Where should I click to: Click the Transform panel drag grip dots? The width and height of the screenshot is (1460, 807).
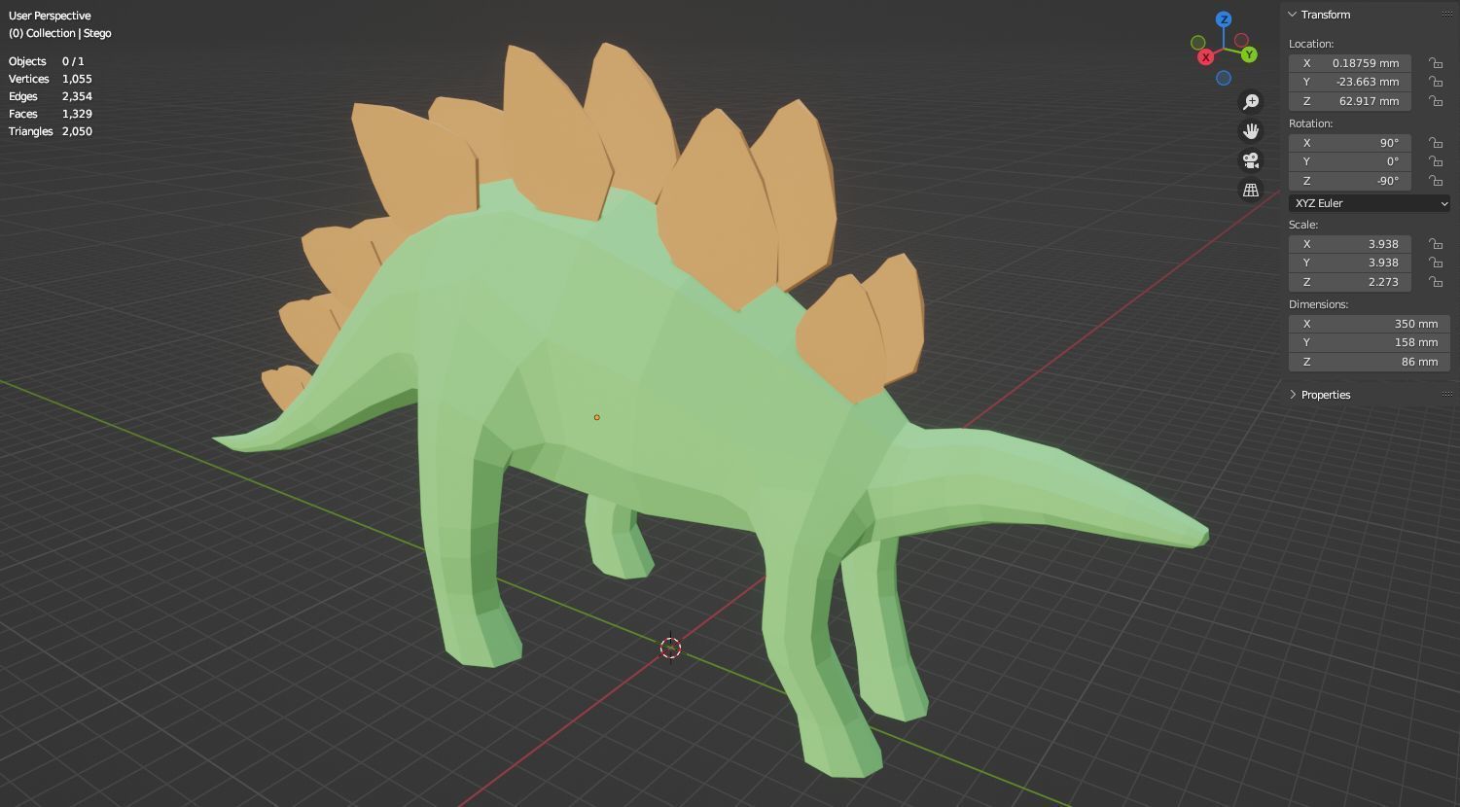click(1446, 15)
